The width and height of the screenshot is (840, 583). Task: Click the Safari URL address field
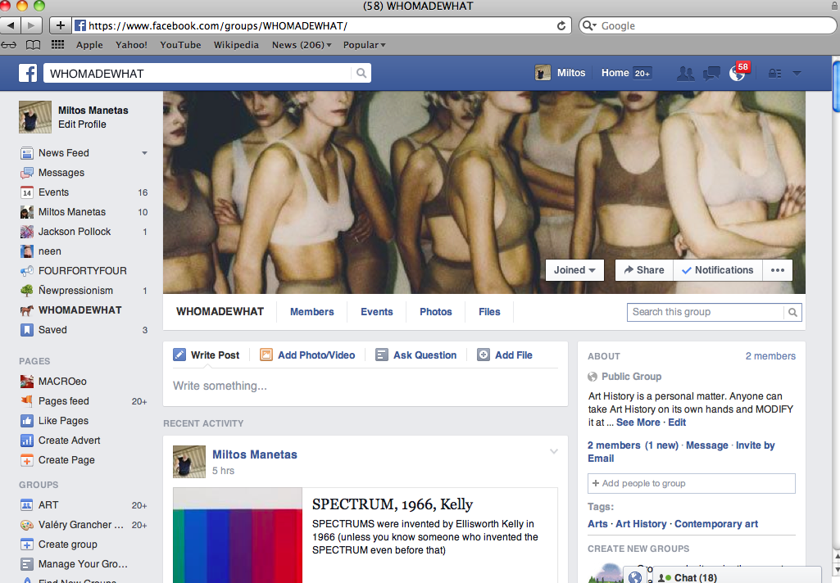coord(321,25)
